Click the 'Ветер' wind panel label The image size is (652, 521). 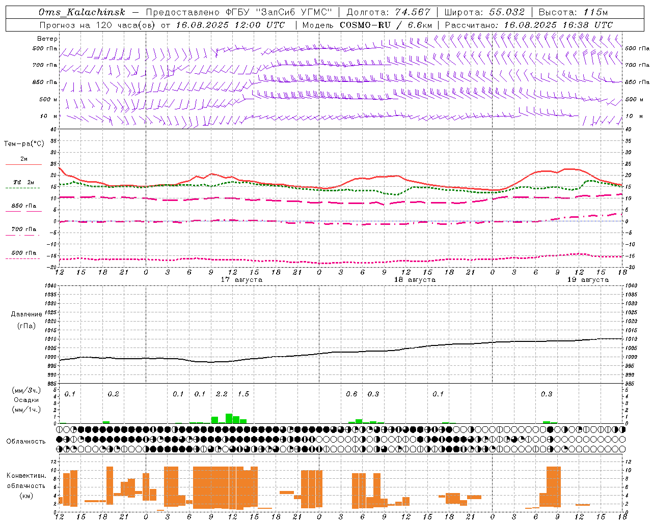(x=47, y=39)
